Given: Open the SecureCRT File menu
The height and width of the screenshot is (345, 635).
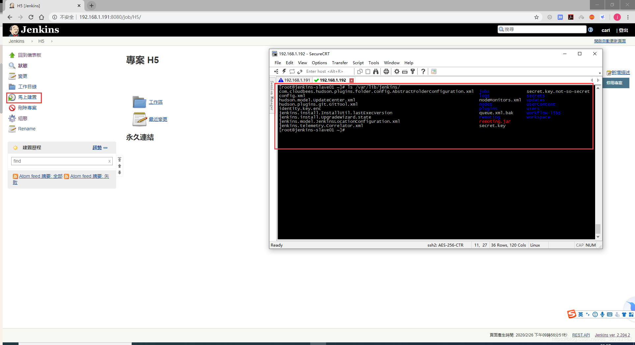Looking at the screenshot, I should (278, 63).
